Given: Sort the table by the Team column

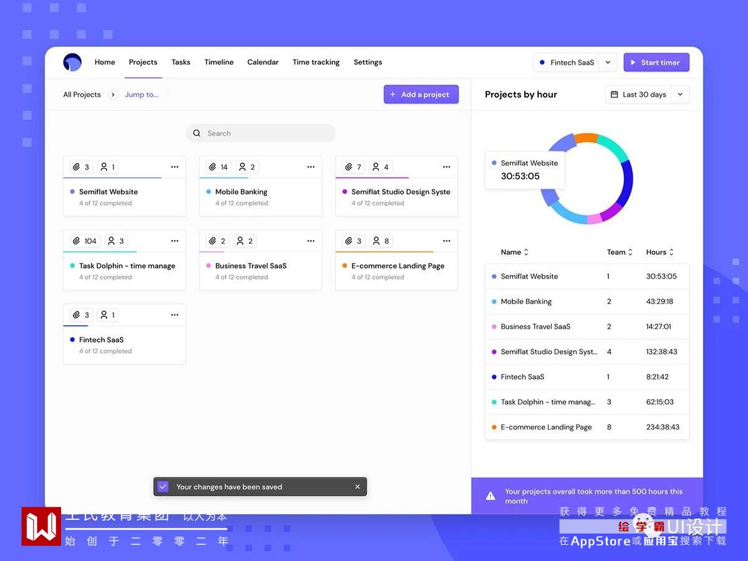Looking at the screenshot, I should 620,252.
